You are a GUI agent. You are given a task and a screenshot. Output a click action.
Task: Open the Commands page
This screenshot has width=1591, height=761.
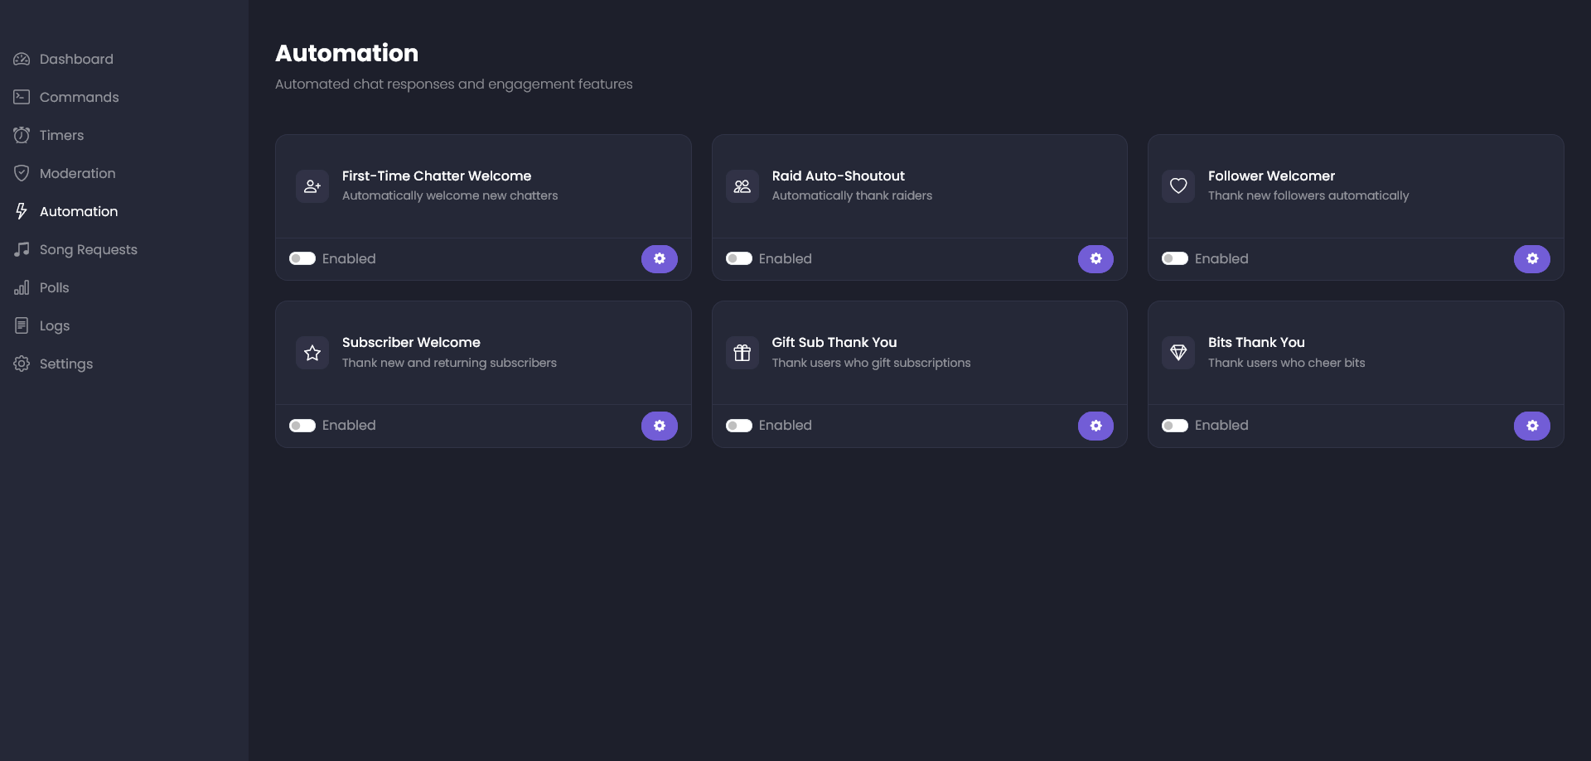click(x=79, y=98)
